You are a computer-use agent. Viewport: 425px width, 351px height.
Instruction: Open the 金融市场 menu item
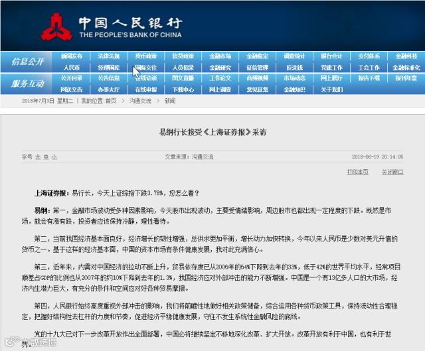[220, 56]
